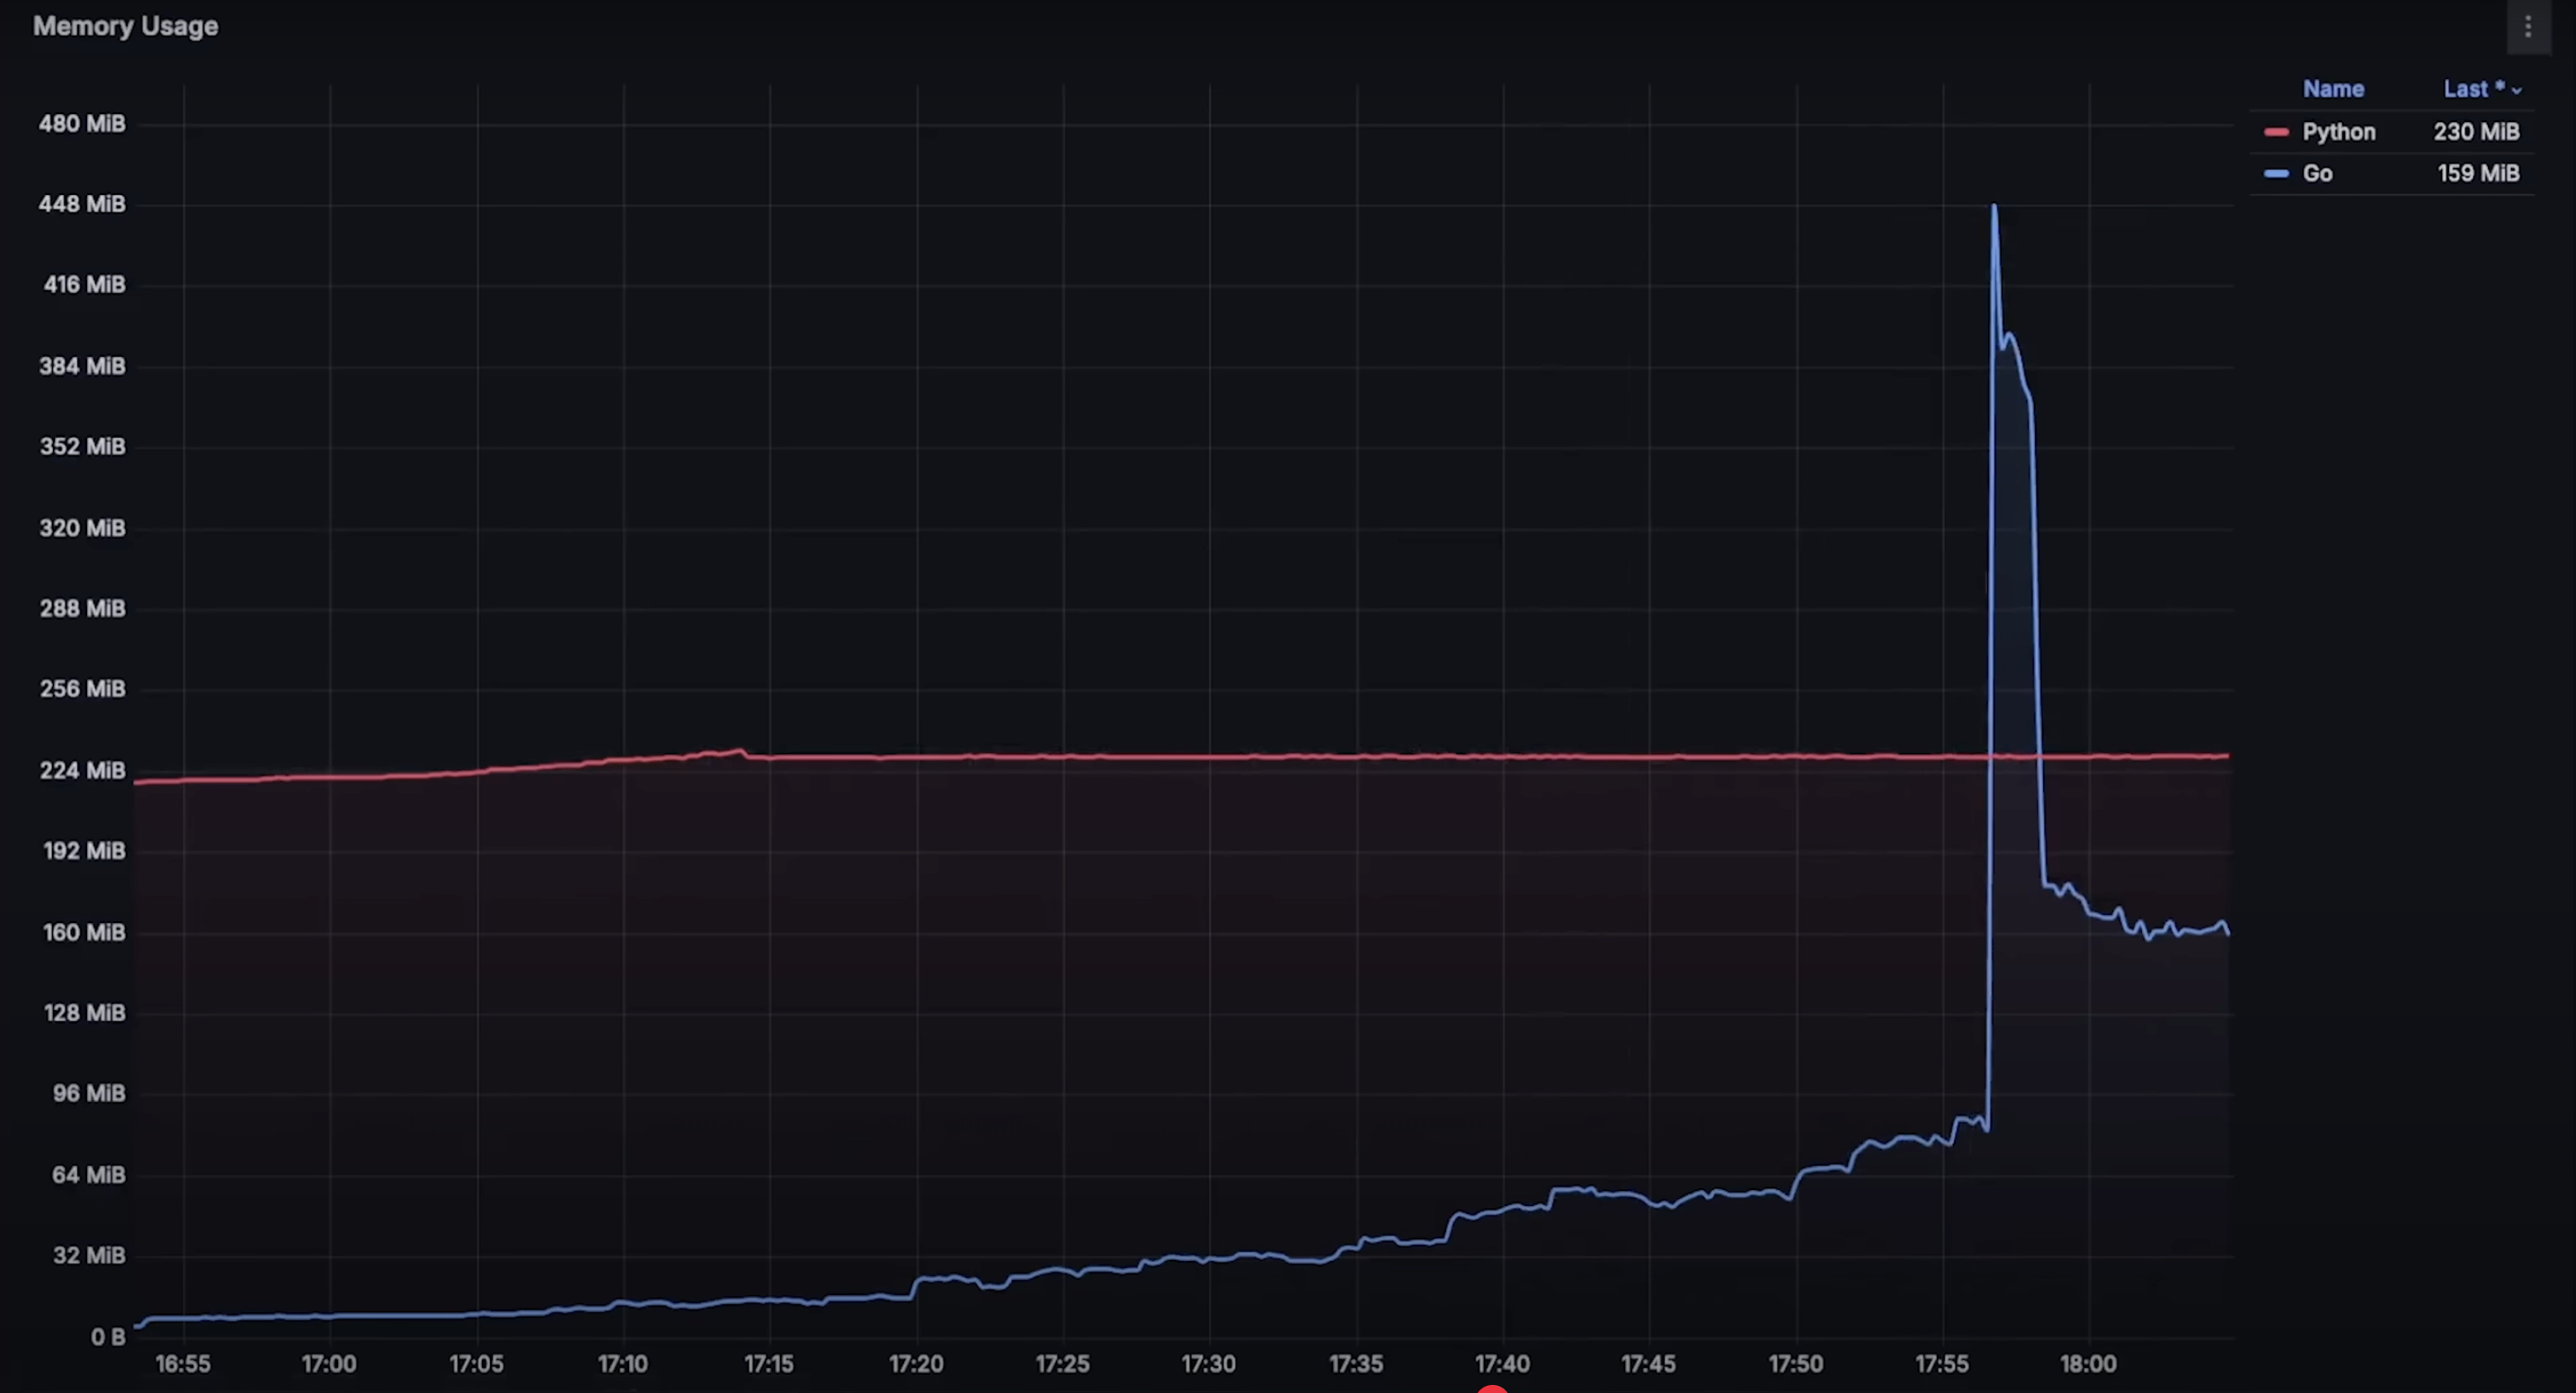Click the 224 MiB y-axis label
The height and width of the screenshot is (1393, 2576).
(82, 770)
